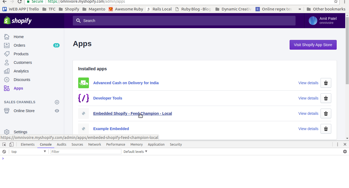Switch to DevTools Security tab
Screen dimensions: 349x188
click(x=176, y=144)
